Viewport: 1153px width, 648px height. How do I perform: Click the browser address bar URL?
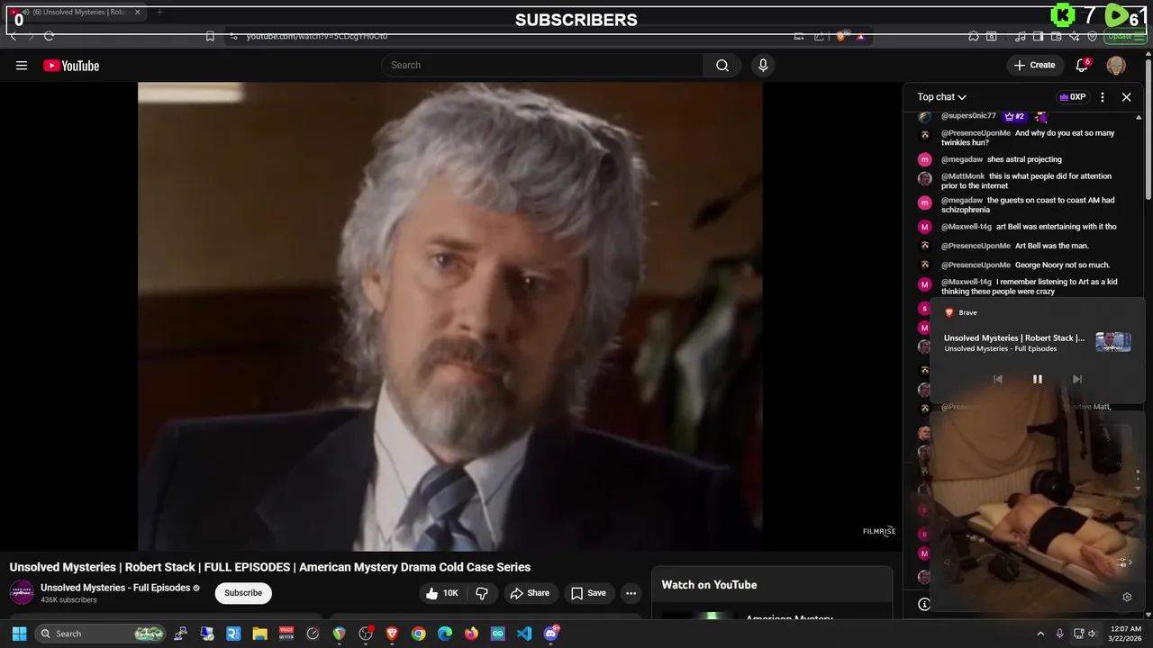(x=317, y=36)
